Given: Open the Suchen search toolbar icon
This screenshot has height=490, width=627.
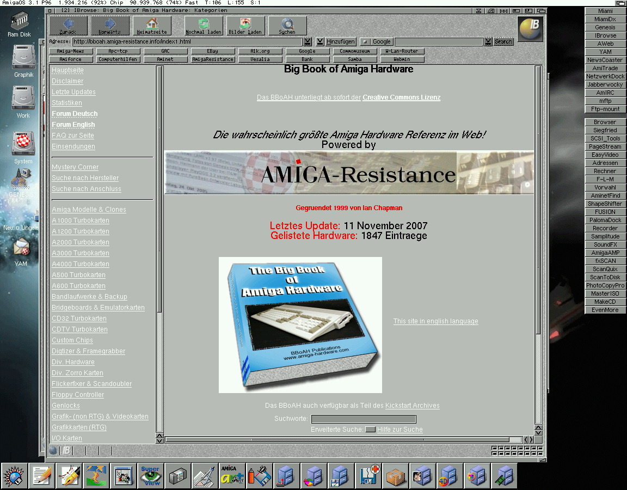Looking at the screenshot, I should point(287,25).
